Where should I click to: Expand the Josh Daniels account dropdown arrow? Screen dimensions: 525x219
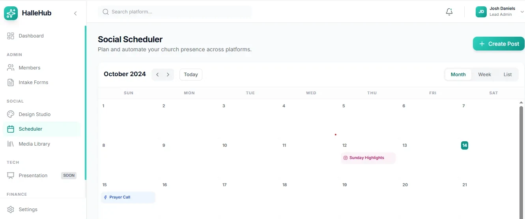522,12
